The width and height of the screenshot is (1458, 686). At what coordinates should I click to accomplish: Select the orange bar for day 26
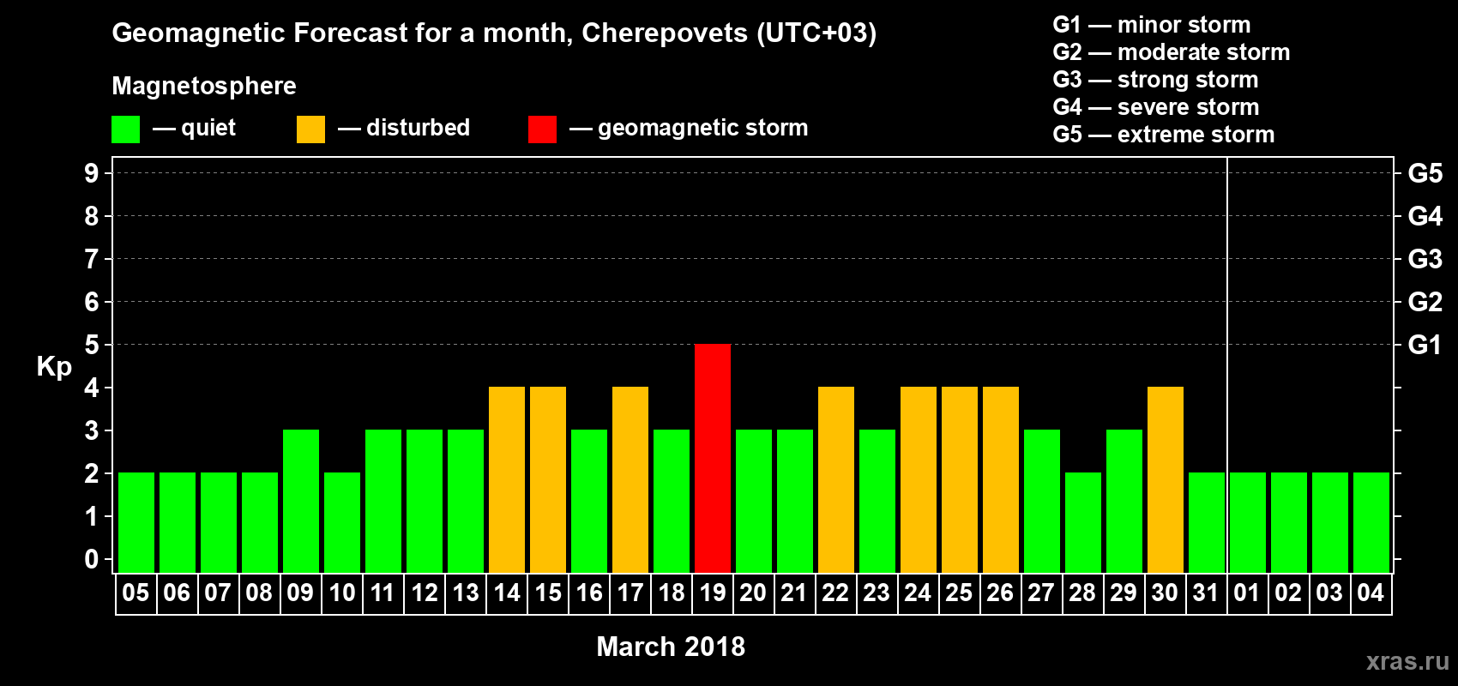1001,479
